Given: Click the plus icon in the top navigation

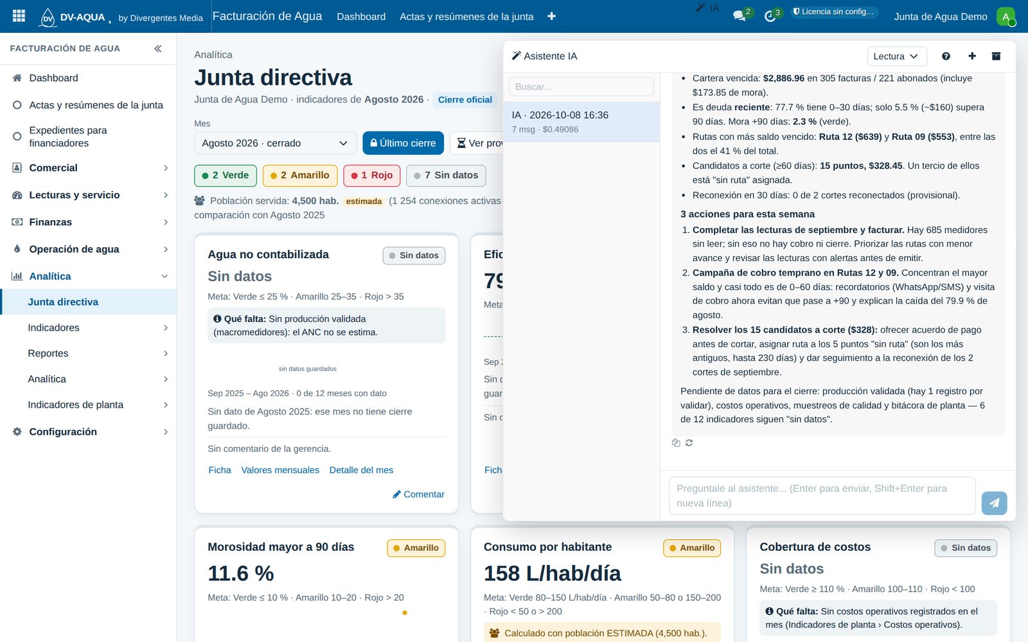Looking at the screenshot, I should [551, 16].
